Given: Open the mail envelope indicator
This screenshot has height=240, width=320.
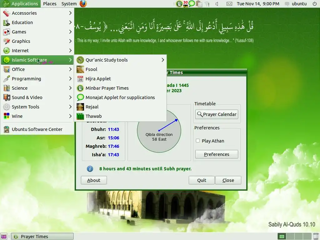Looking at the screenshot, I should tap(229, 4).
